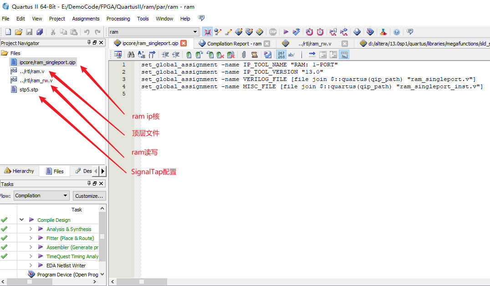Expand the Analysis & Synthesis task
The height and width of the screenshot is (286, 490).
click(x=31, y=229)
